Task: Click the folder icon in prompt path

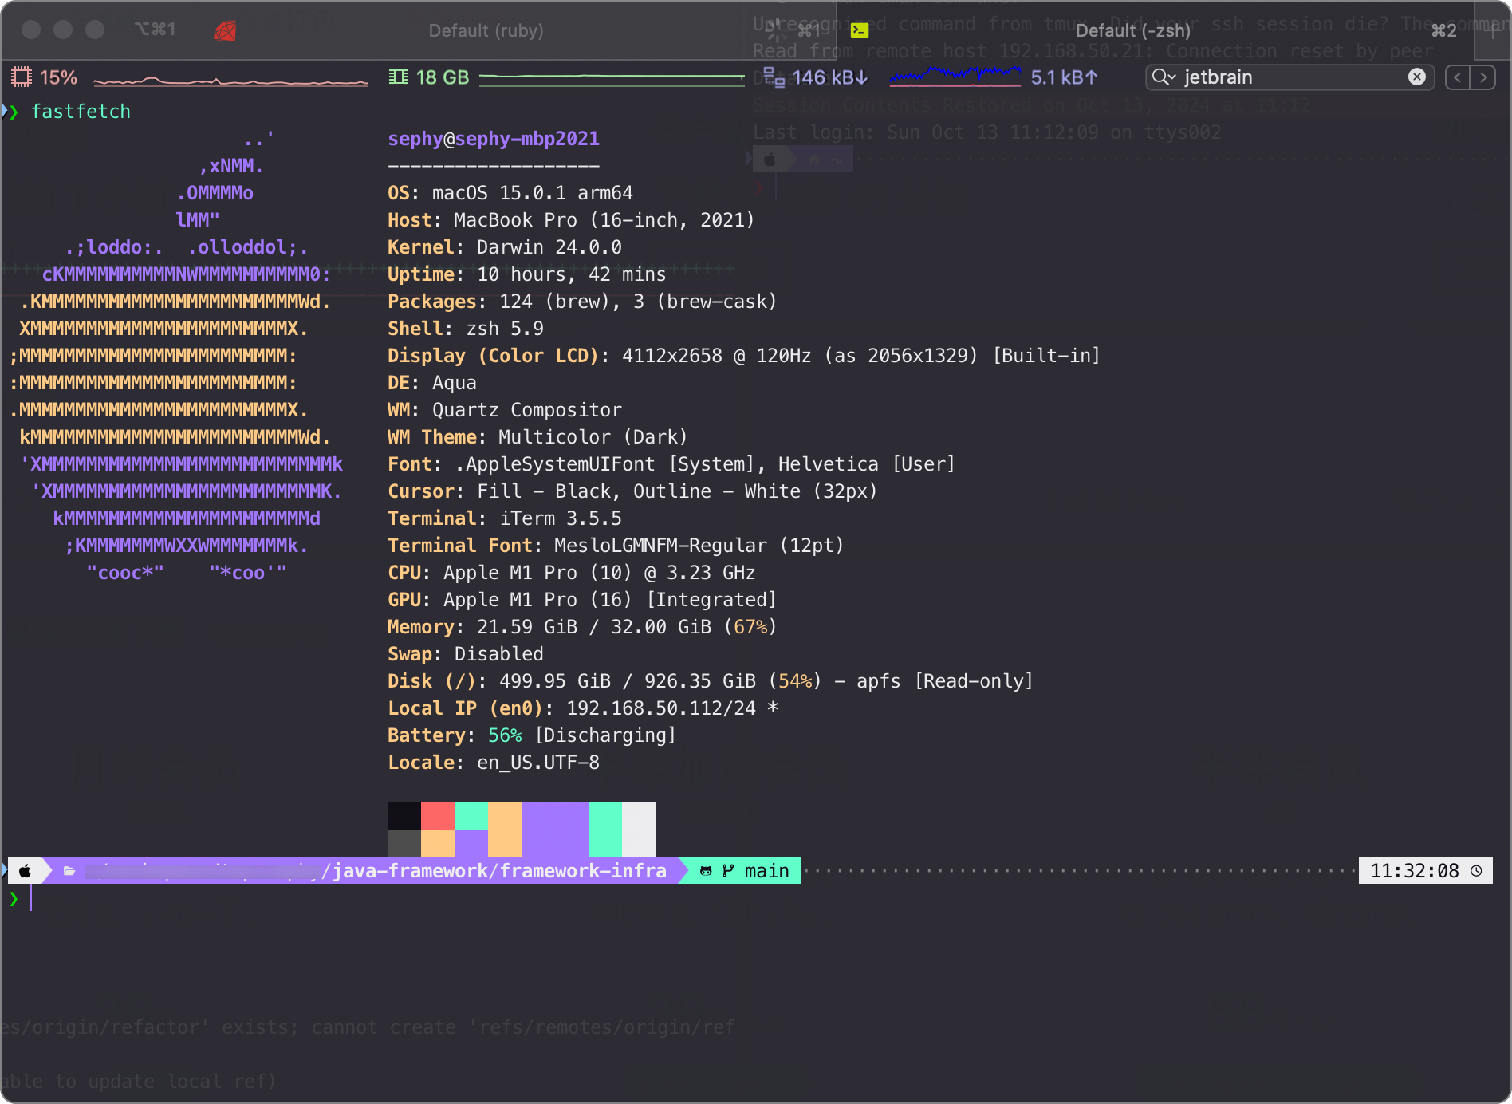Action: click(x=69, y=871)
